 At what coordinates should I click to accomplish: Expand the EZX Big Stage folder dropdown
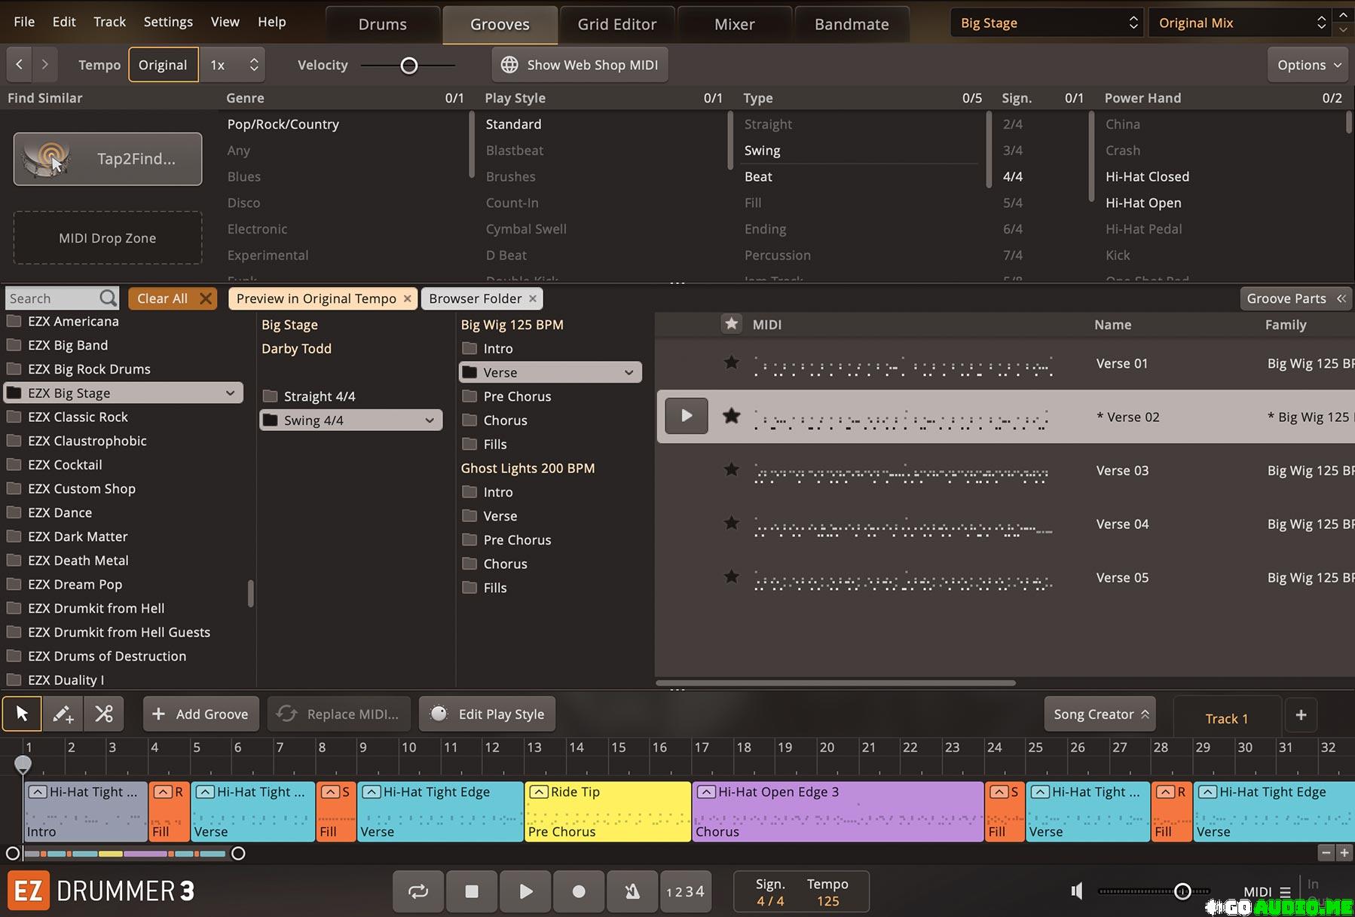[230, 393]
